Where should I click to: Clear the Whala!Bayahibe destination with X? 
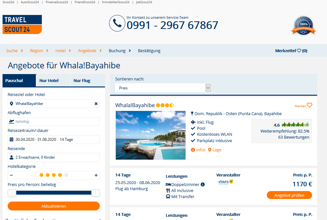pyautogui.click(x=96, y=104)
